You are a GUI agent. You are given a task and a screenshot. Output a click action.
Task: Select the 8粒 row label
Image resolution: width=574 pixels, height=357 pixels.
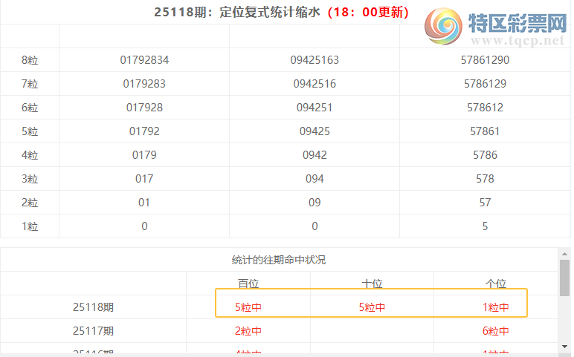click(30, 60)
